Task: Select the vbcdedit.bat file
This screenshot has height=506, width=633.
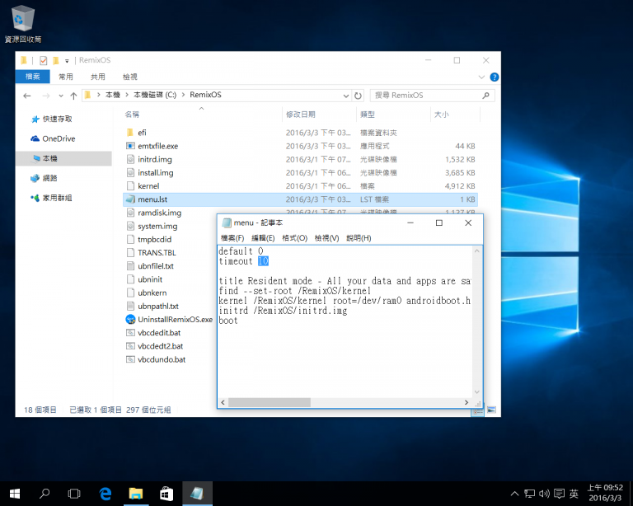Action: pyautogui.click(x=159, y=332)
